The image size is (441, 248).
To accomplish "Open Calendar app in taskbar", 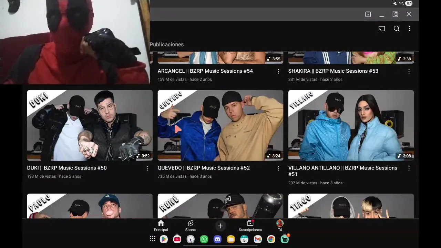I will click(x=244, y=239).
